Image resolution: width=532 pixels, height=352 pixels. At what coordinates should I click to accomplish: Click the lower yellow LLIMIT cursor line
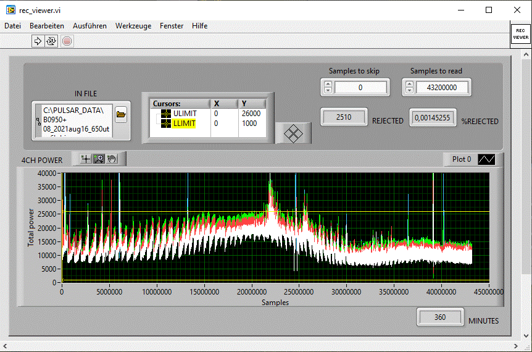tap(275, 280)
